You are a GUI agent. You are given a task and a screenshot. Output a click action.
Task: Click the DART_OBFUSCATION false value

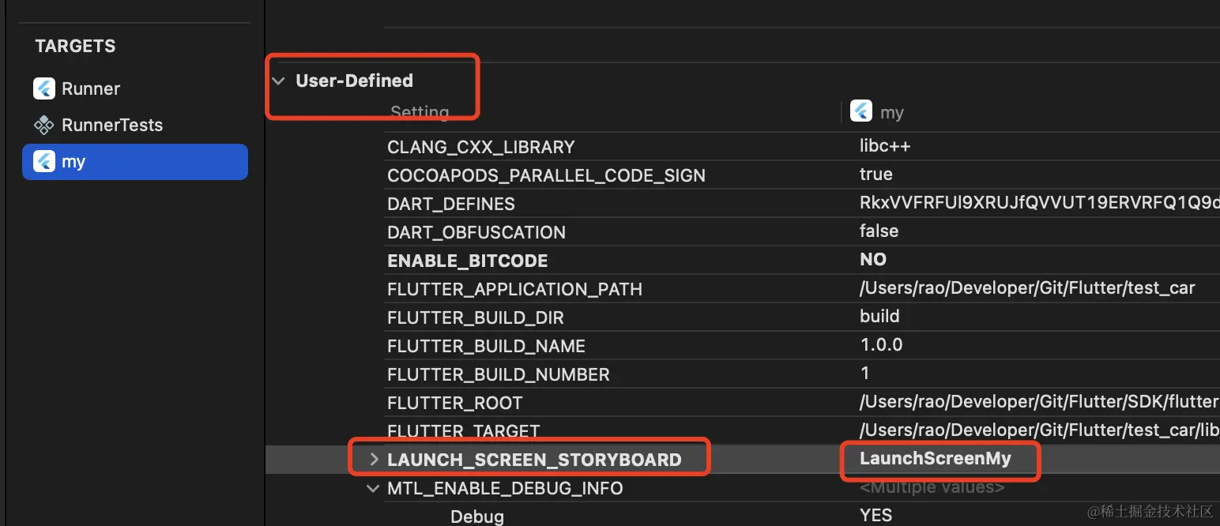click(879, 231)
